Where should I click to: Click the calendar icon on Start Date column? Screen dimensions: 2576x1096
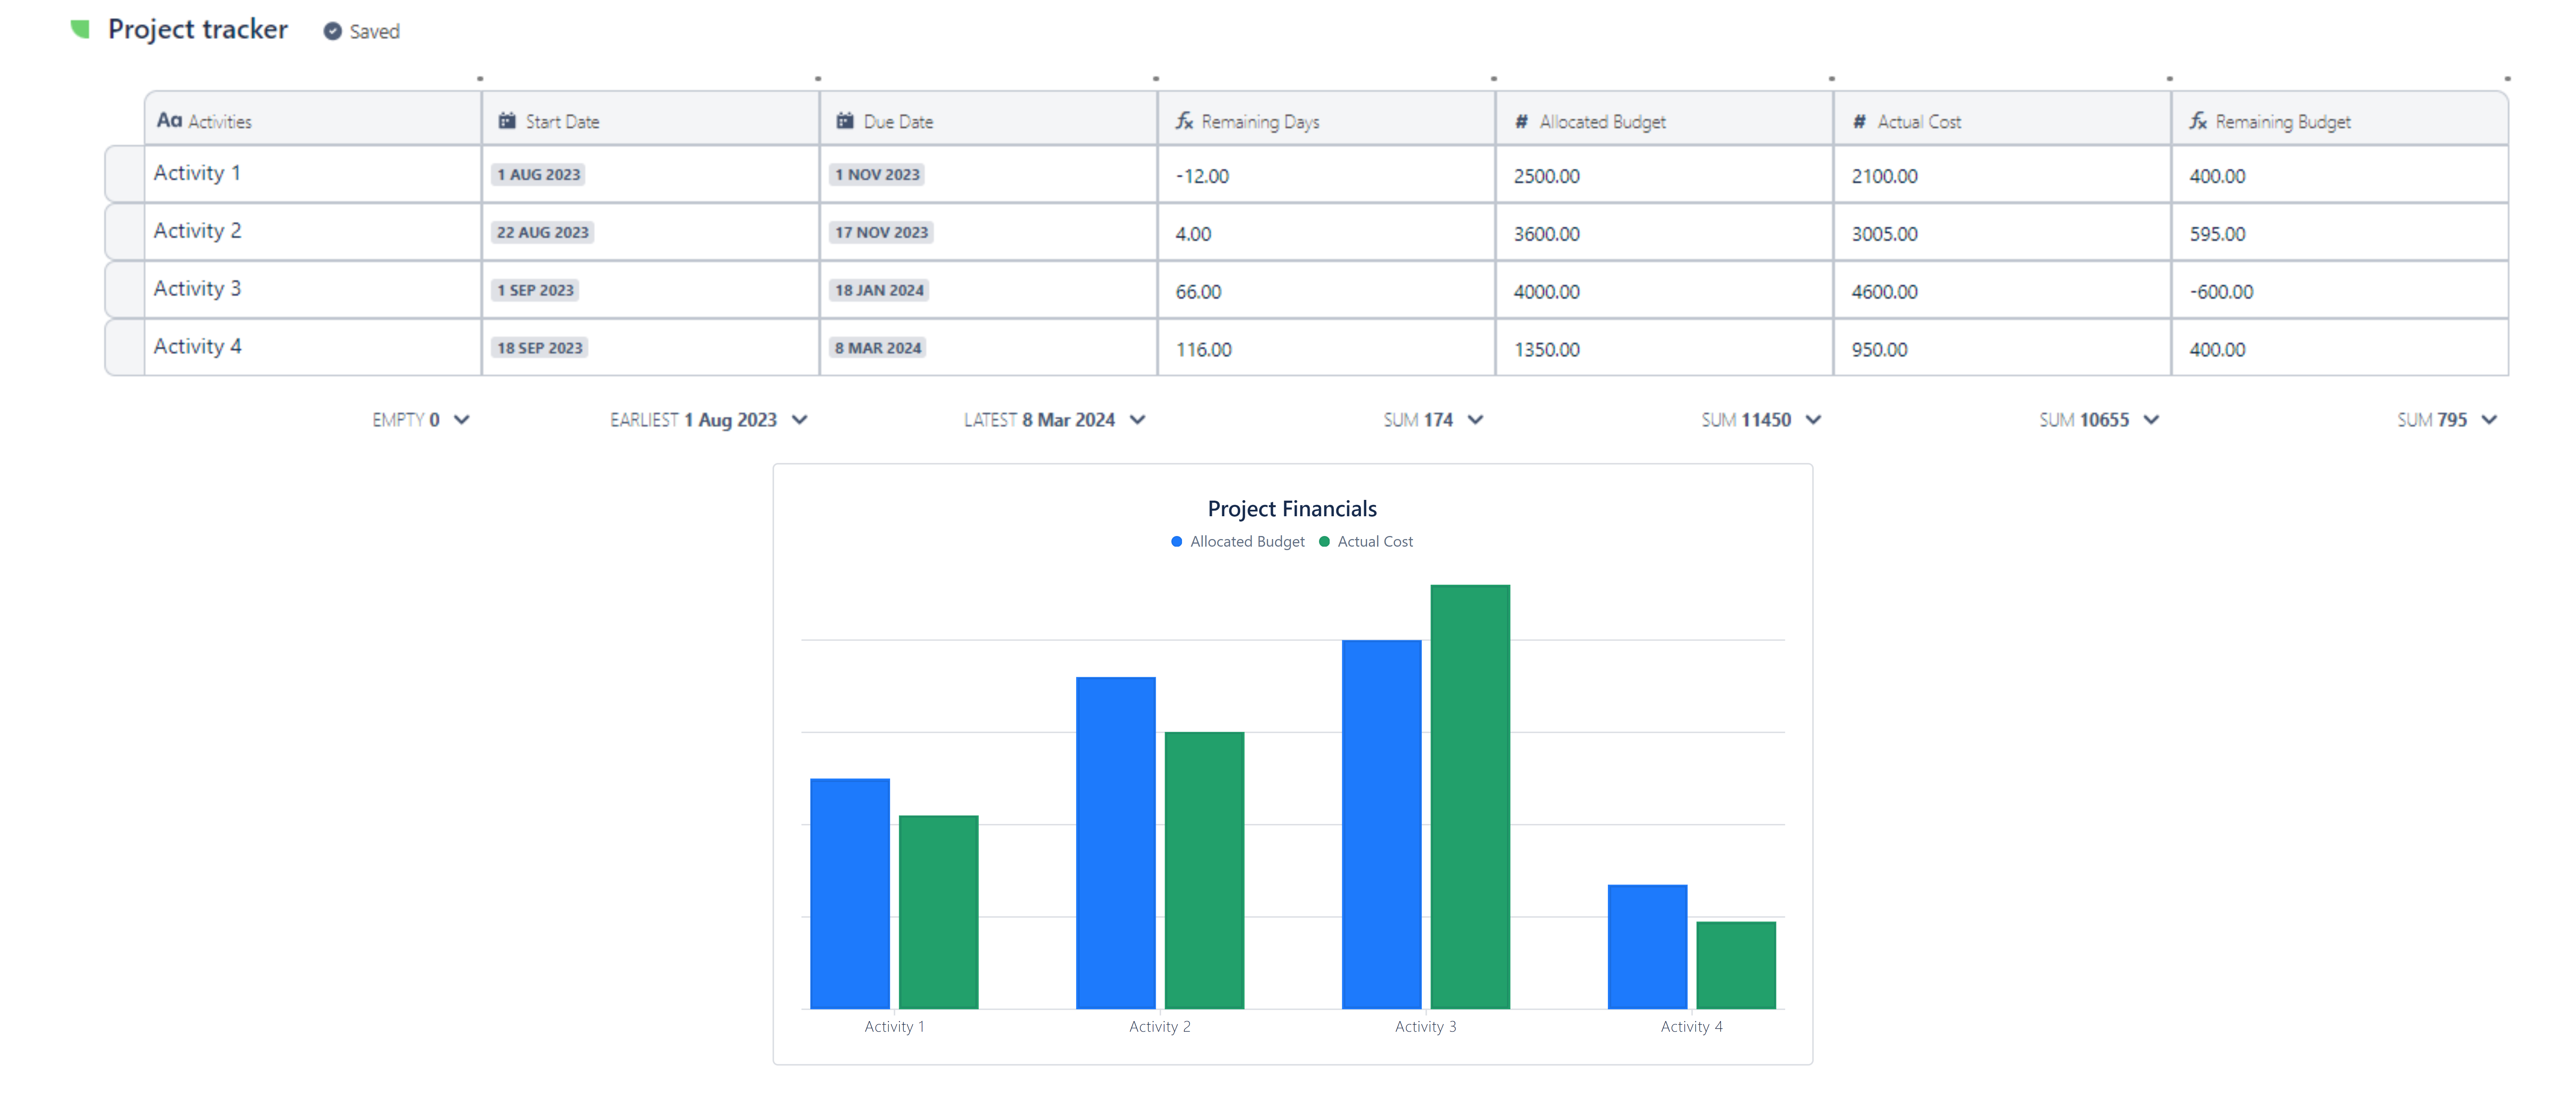[x=506, y=120]
